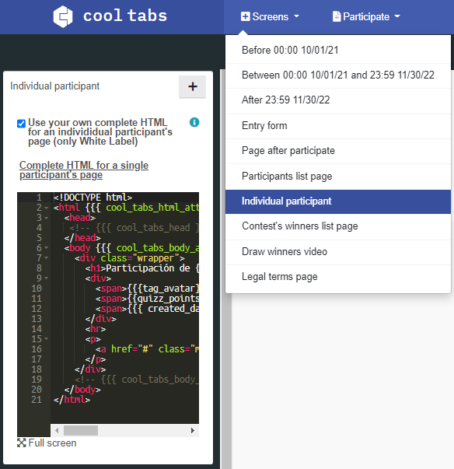
Task: Fold the div wrapper on line 7
Action: (47, 257)
